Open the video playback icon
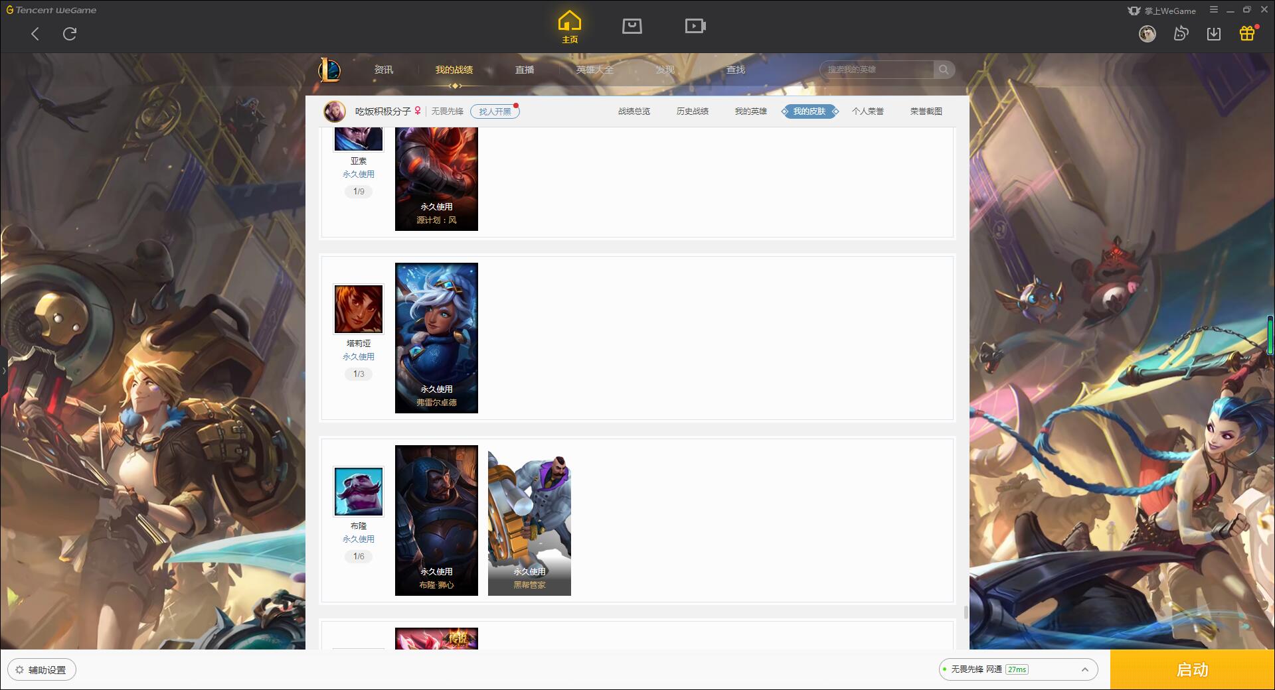This screenshot has height=690, width=1275. [695, 26]
